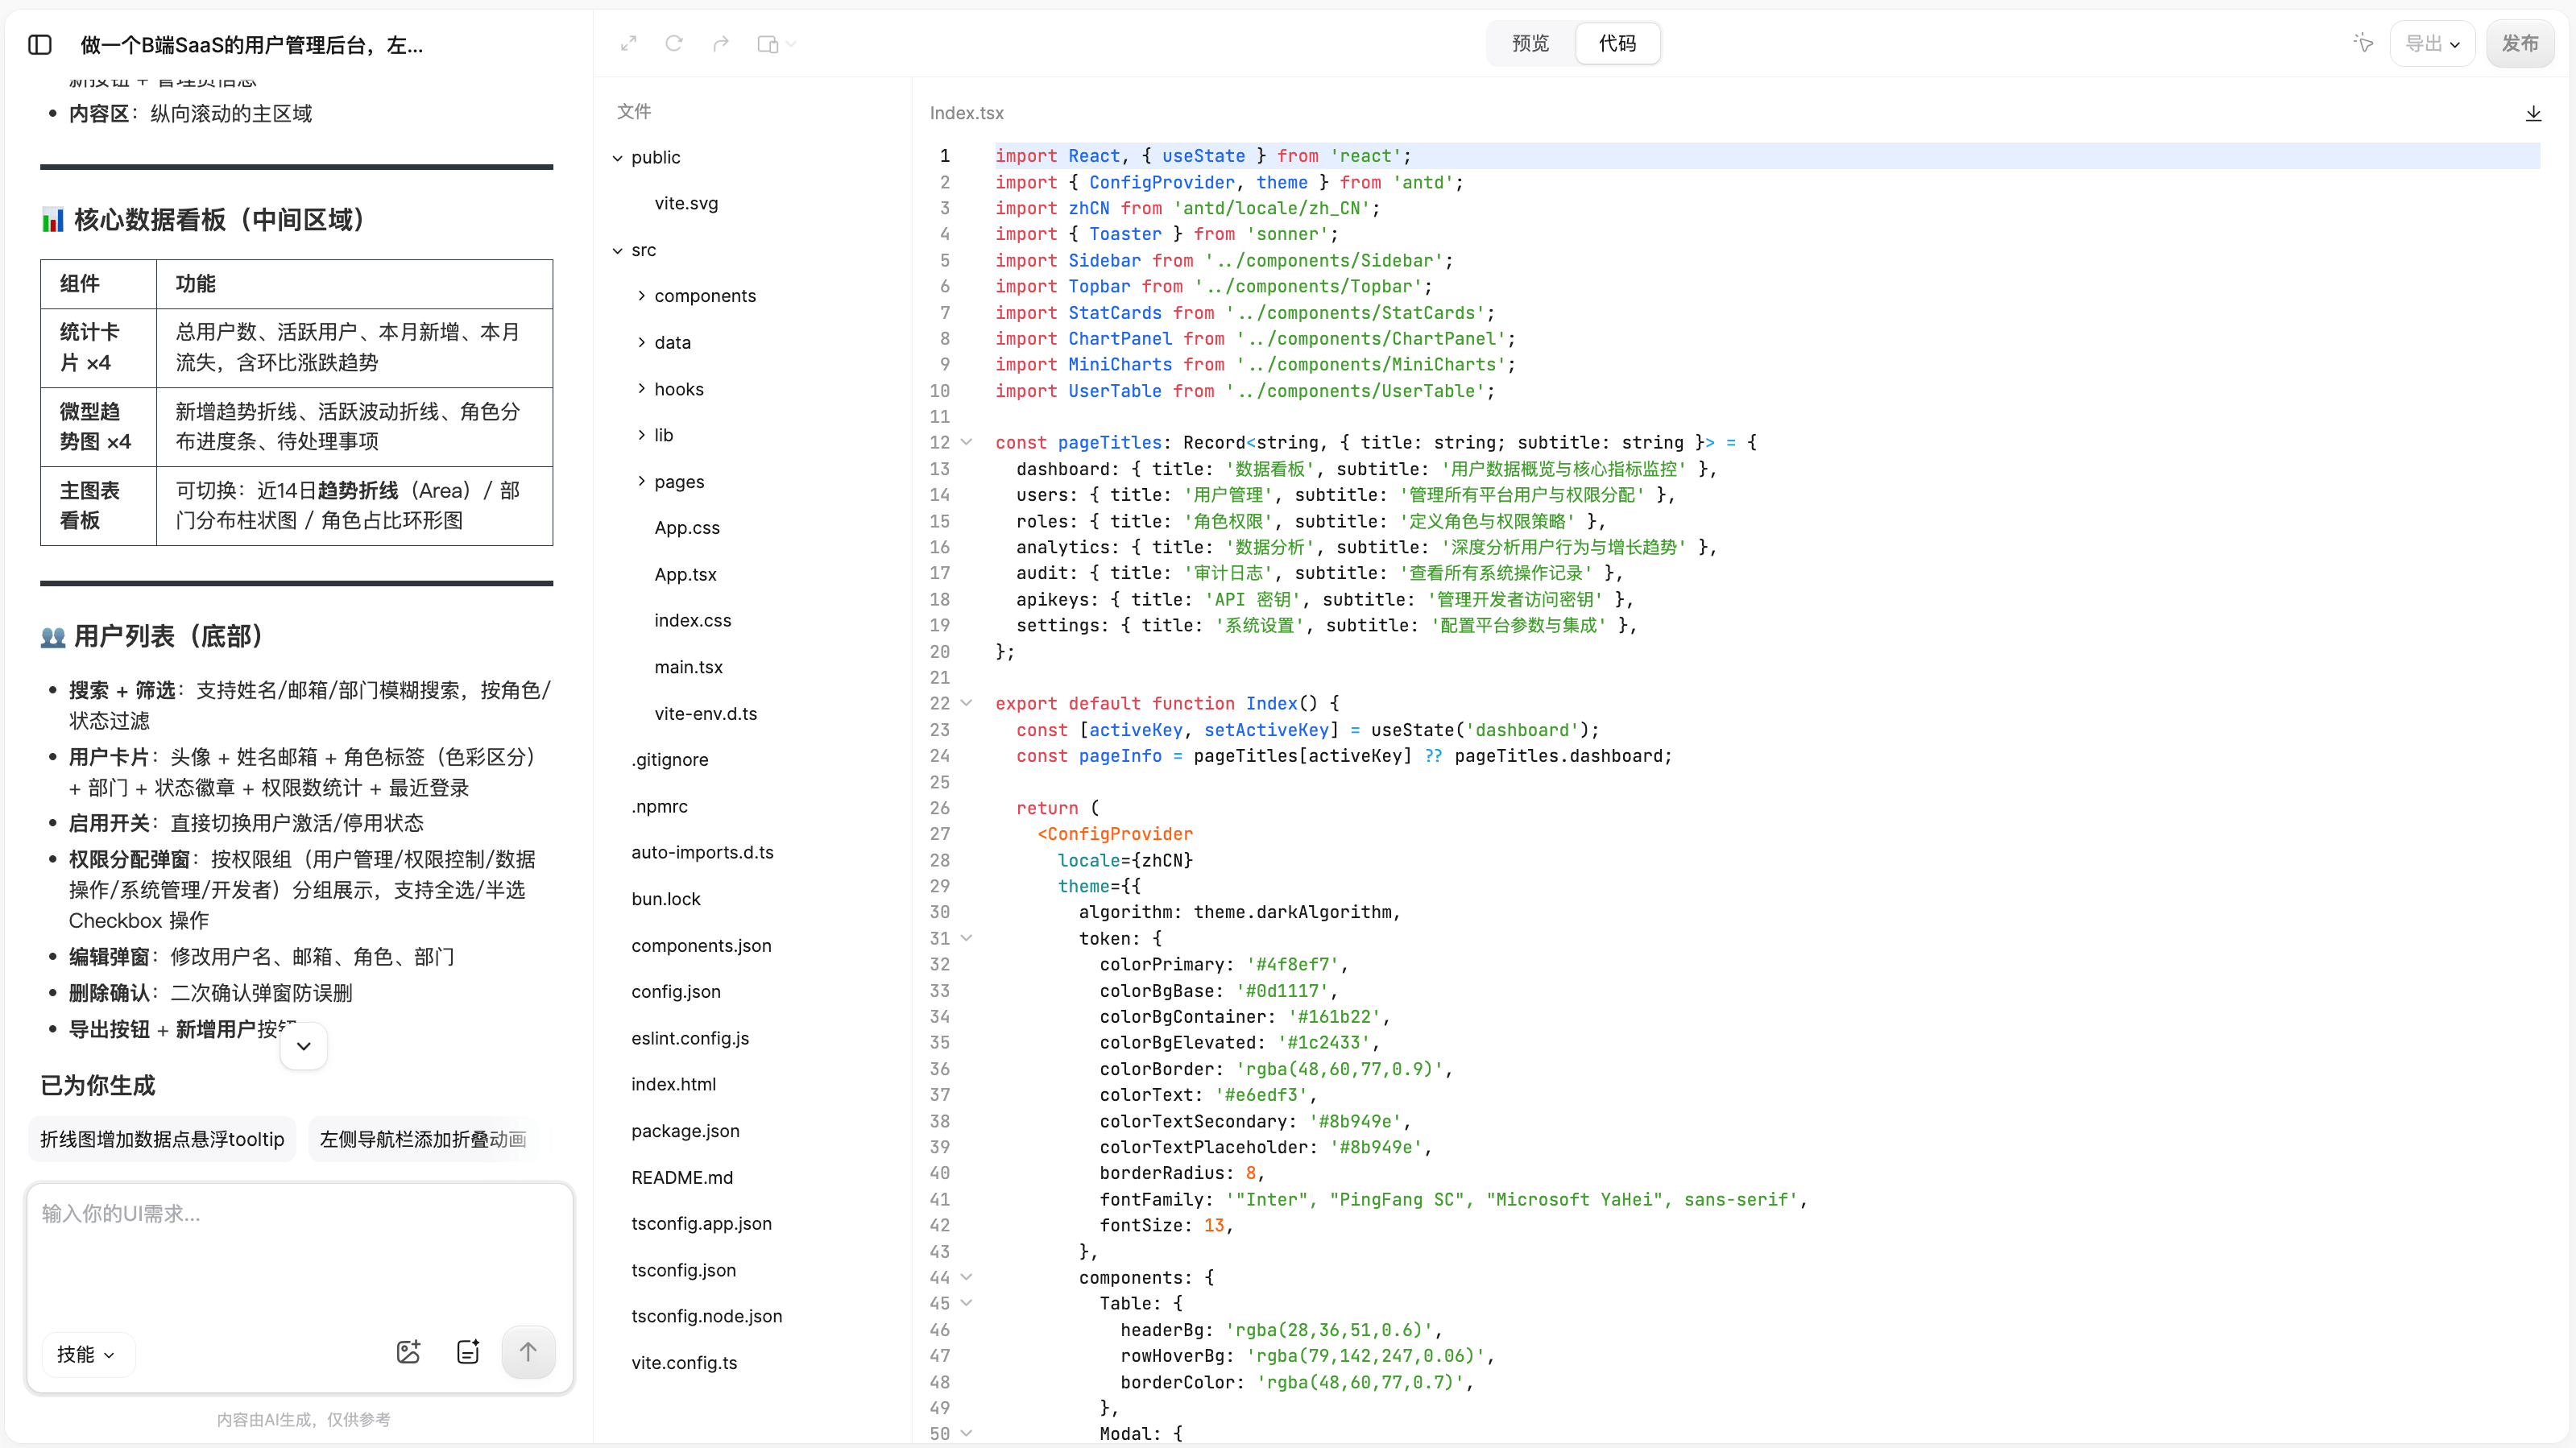2576x1448 pixels.
Task: Switch to the 代码 tab
Action: pyautogui.click(x=1617, y=44)
